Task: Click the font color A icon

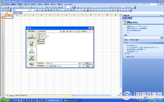Action: click(84, 10)
